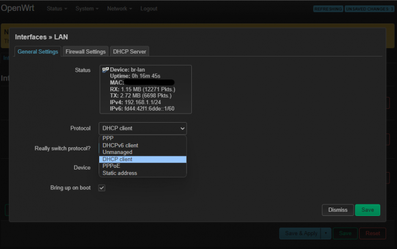397x249 pixels.
Task: Toggle the Bring up on boot checkbox
Action: click(102, 188)
